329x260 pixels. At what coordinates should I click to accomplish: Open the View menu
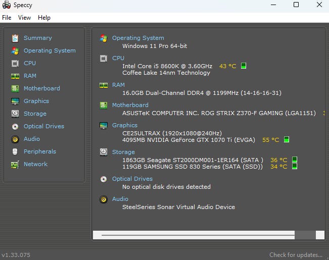click(24, 18)
